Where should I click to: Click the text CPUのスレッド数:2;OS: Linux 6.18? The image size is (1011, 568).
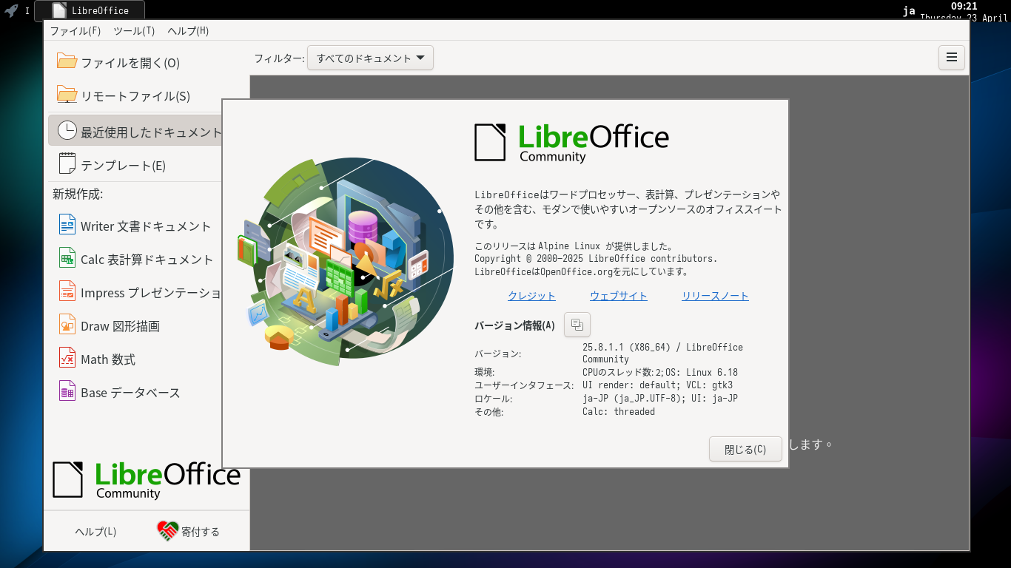click(660, 372)
